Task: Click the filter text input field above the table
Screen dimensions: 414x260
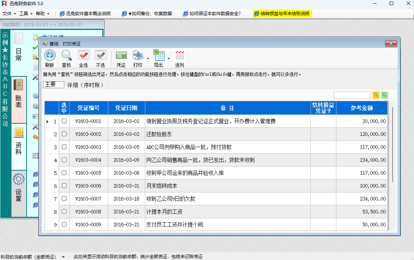Action: (x=352, y=95)
